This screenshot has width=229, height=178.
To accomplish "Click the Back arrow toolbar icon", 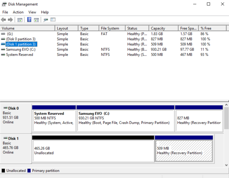I will tap(3, 20).
